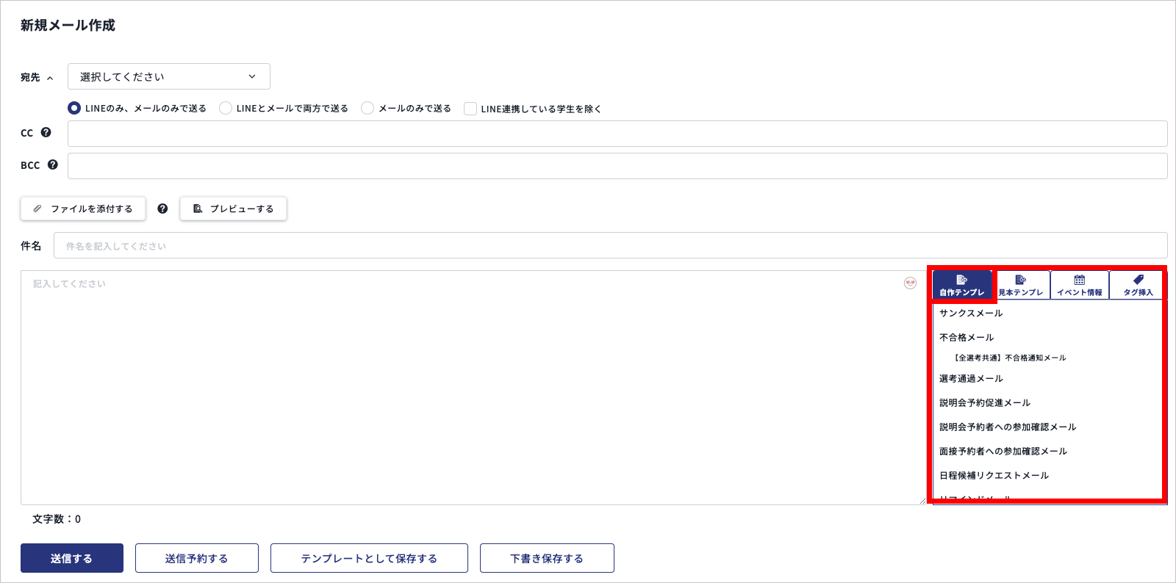Screen dimensions: 1176x583
Task: Click the help icon beside file attach button
Action: pyautogui.click(x=162, y=209)
